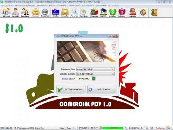The width and height of the screenshot is (173, 130).
Task: Click the FpqSystem label in status bar
Action: 160,128
